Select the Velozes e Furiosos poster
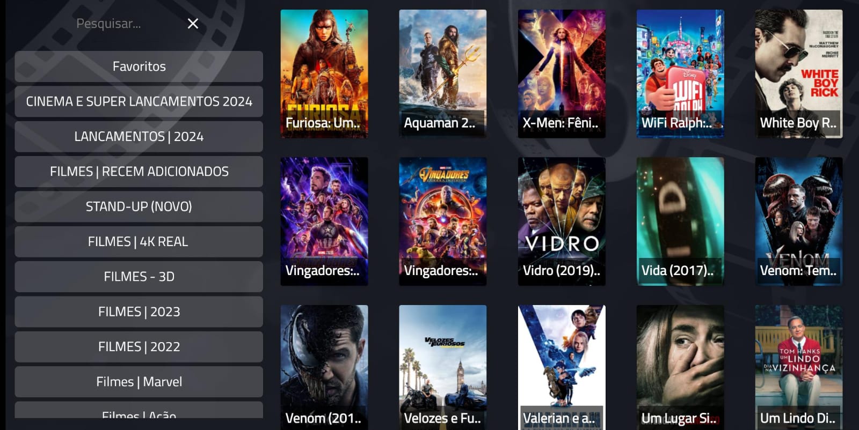Screen dimensions: 859x430 tap(443, 367)
